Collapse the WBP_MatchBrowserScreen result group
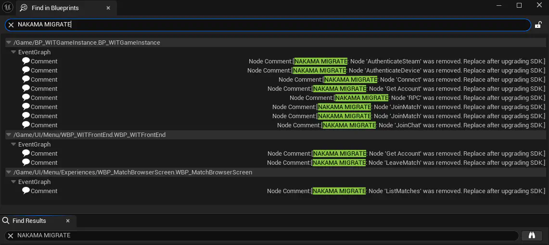 9,172
